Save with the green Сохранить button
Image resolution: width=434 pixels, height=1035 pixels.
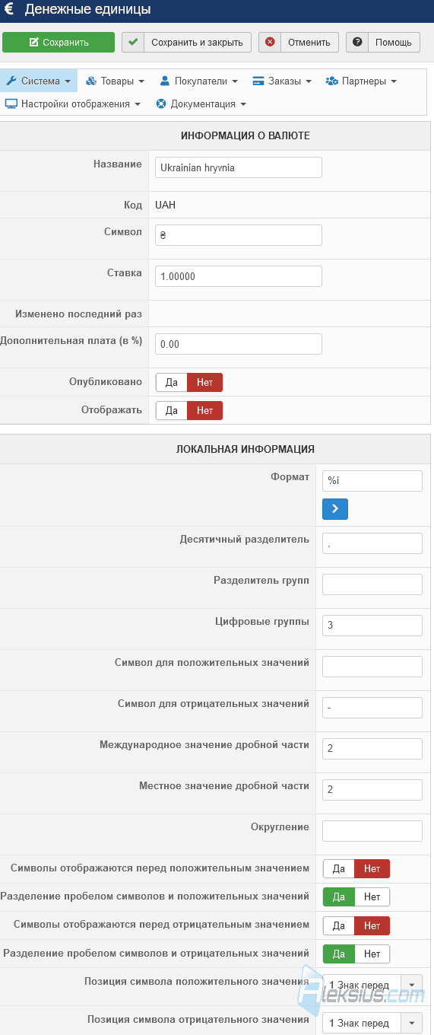point(59,43)
